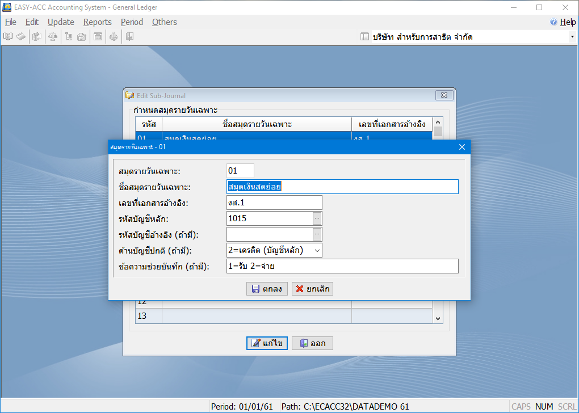Screen dimensions: 579x413
Task: Click the reference document number field
Action: (274, 203)
